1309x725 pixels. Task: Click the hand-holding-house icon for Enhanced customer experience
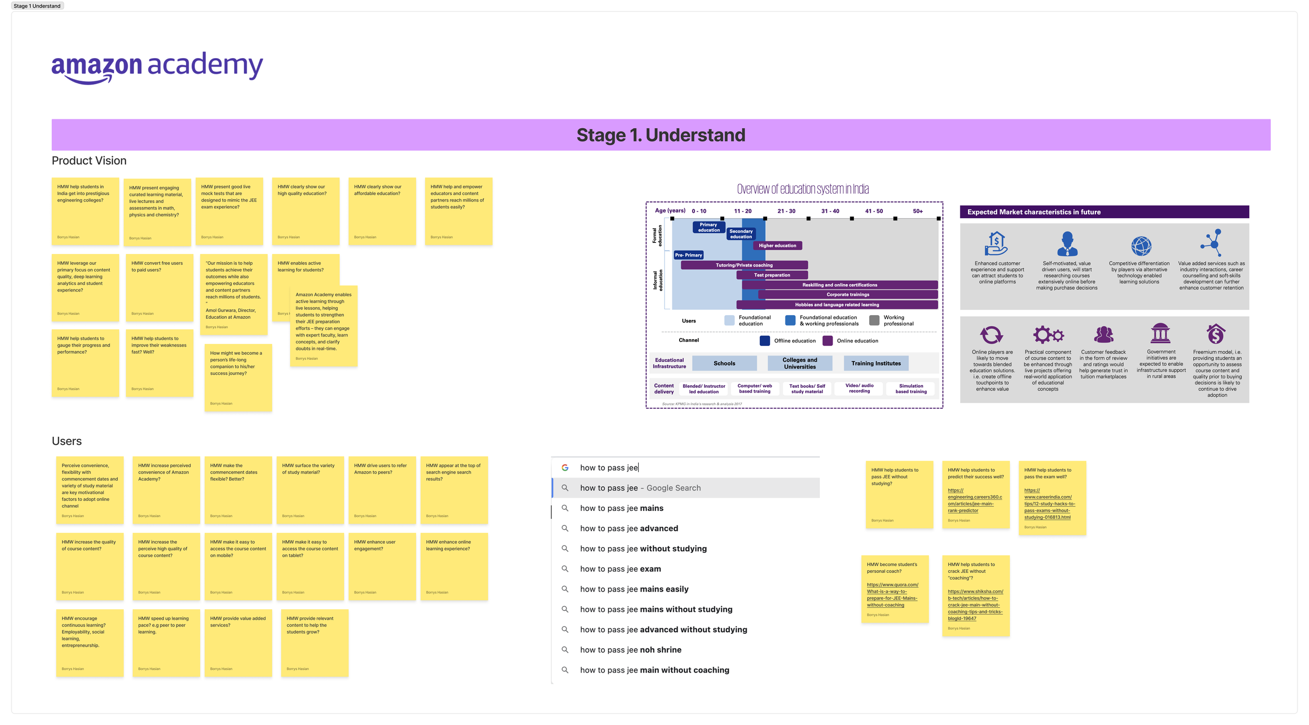point(996,244)
